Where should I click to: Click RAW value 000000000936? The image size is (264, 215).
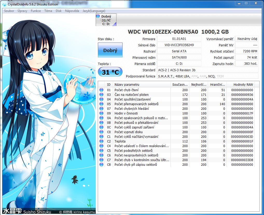click(x=242, y=95)
